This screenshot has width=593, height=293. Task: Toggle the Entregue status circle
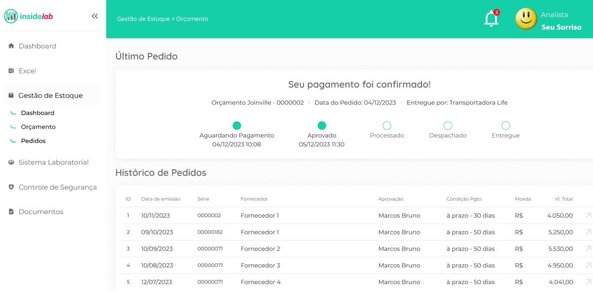click(505, 125)
